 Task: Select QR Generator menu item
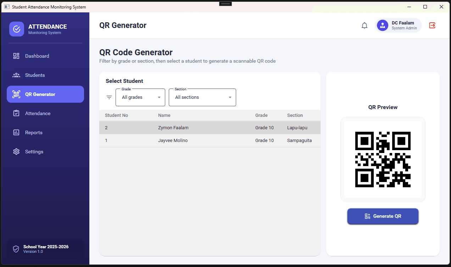45,94
